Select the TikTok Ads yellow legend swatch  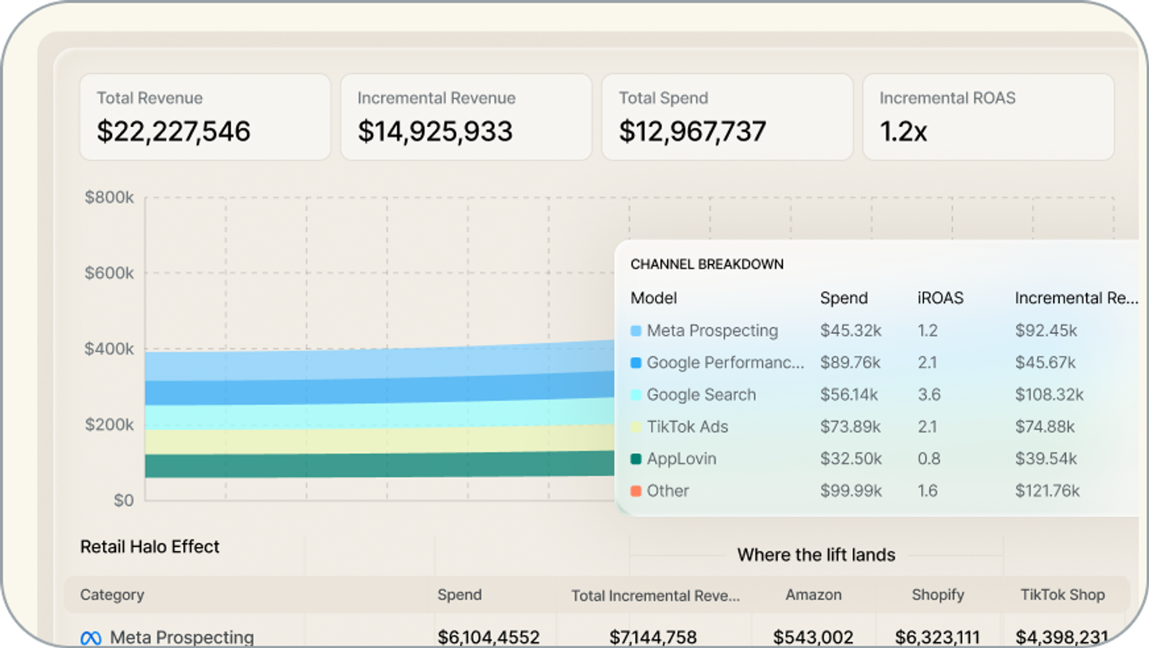636,427
